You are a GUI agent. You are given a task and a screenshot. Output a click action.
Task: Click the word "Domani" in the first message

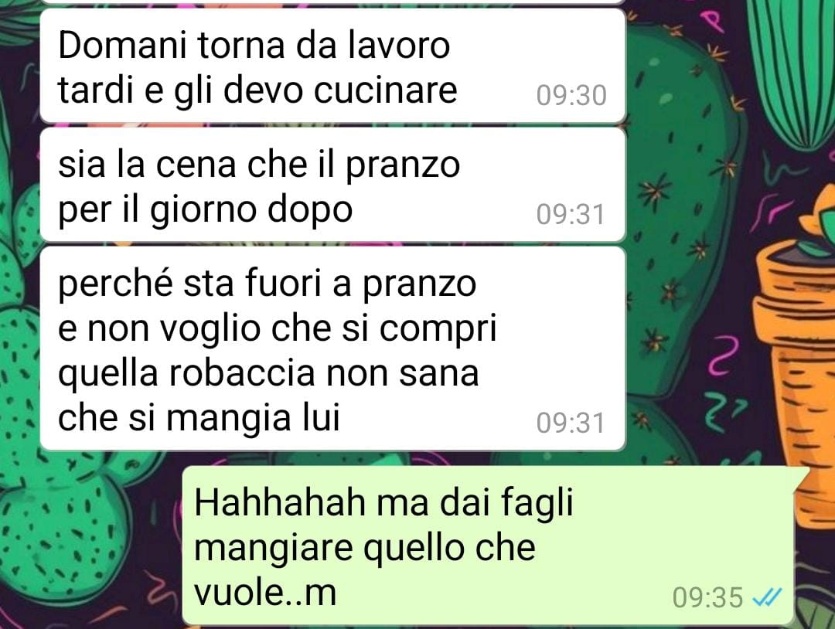[x=122, y=46]
